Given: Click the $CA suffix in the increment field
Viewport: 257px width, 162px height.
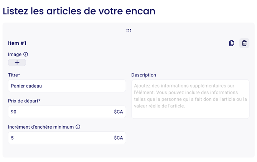Looking at the screenshot, I should coord(119,138).
